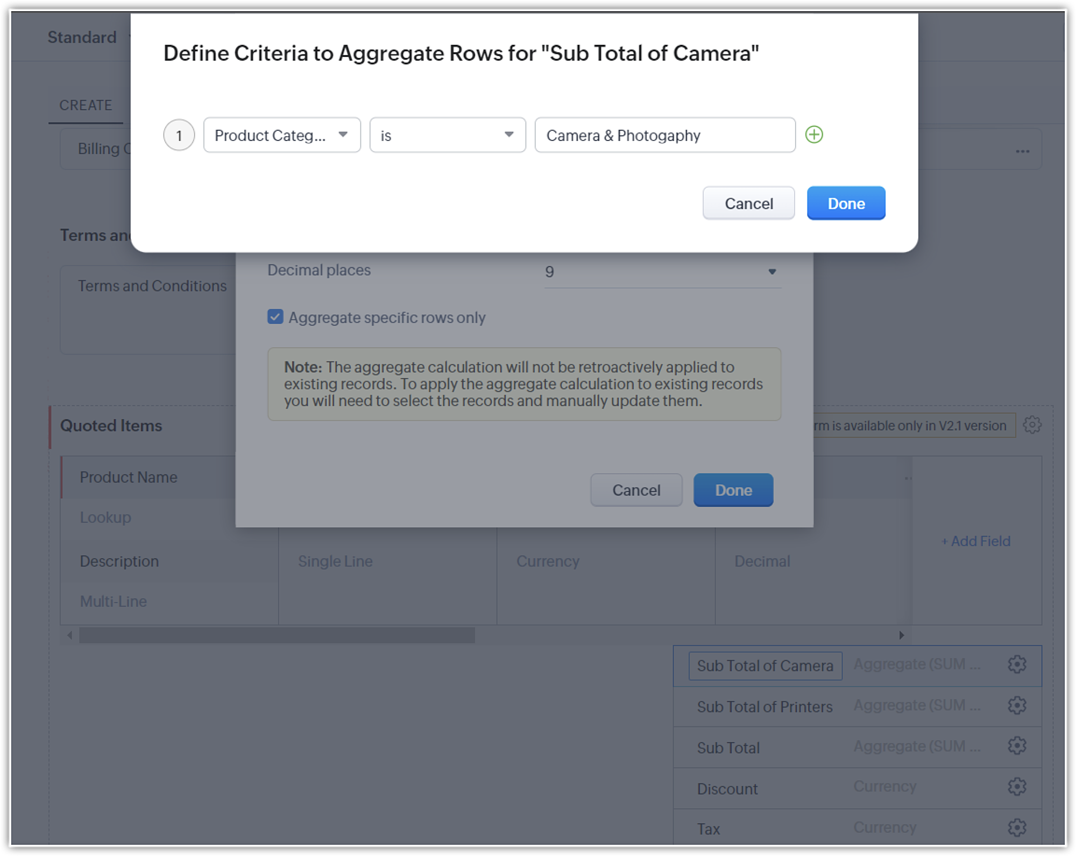Expand the Decimal places dropdown
The image size is (1076, 856).
[662, 272]
